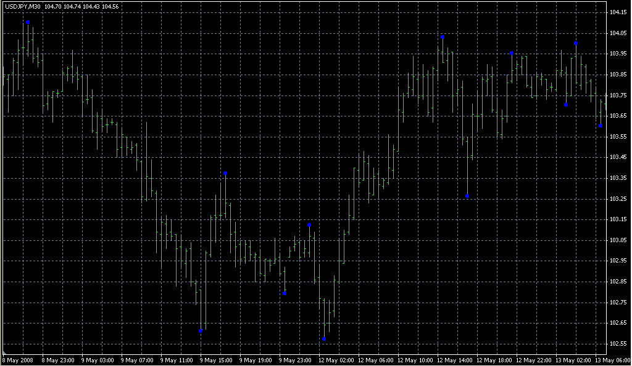This screenshot has width=632, height=366.
Task: Select the blue spike-low marker near 103.26
Action: (467, 196)
